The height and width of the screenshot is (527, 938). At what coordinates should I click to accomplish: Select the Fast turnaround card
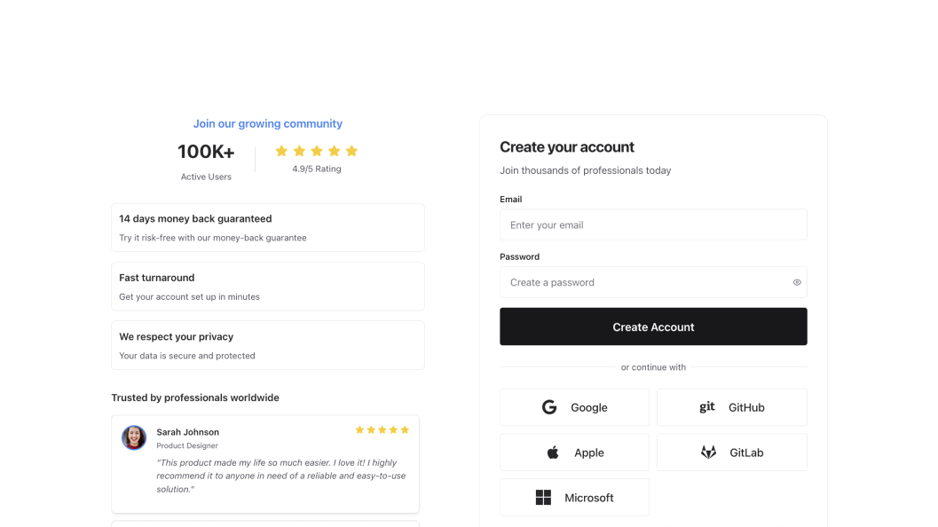point(267,286)
